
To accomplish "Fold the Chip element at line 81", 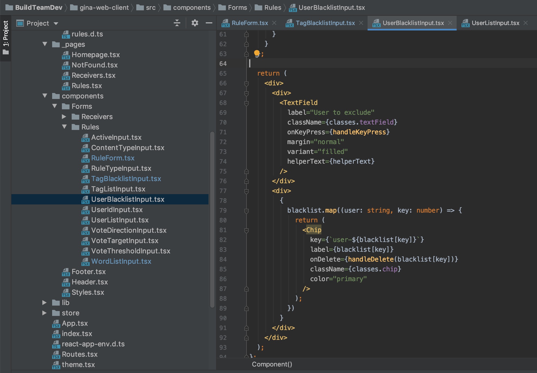I will 246,230.
